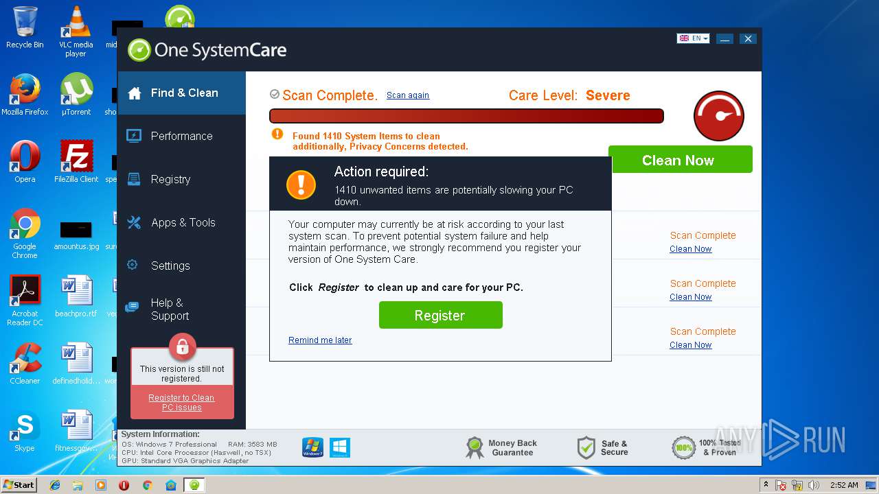Open the Find & Clean home icon
Image resolution: width=879 pixels, height=494 pixels.
135,93
